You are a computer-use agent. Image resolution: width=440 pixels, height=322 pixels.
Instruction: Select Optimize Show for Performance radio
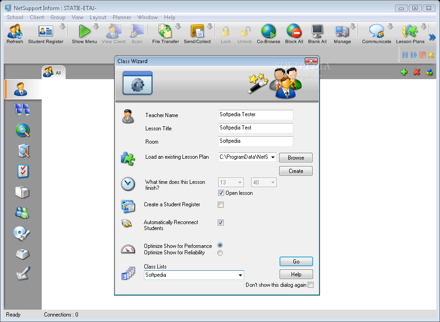coord(220,245)
